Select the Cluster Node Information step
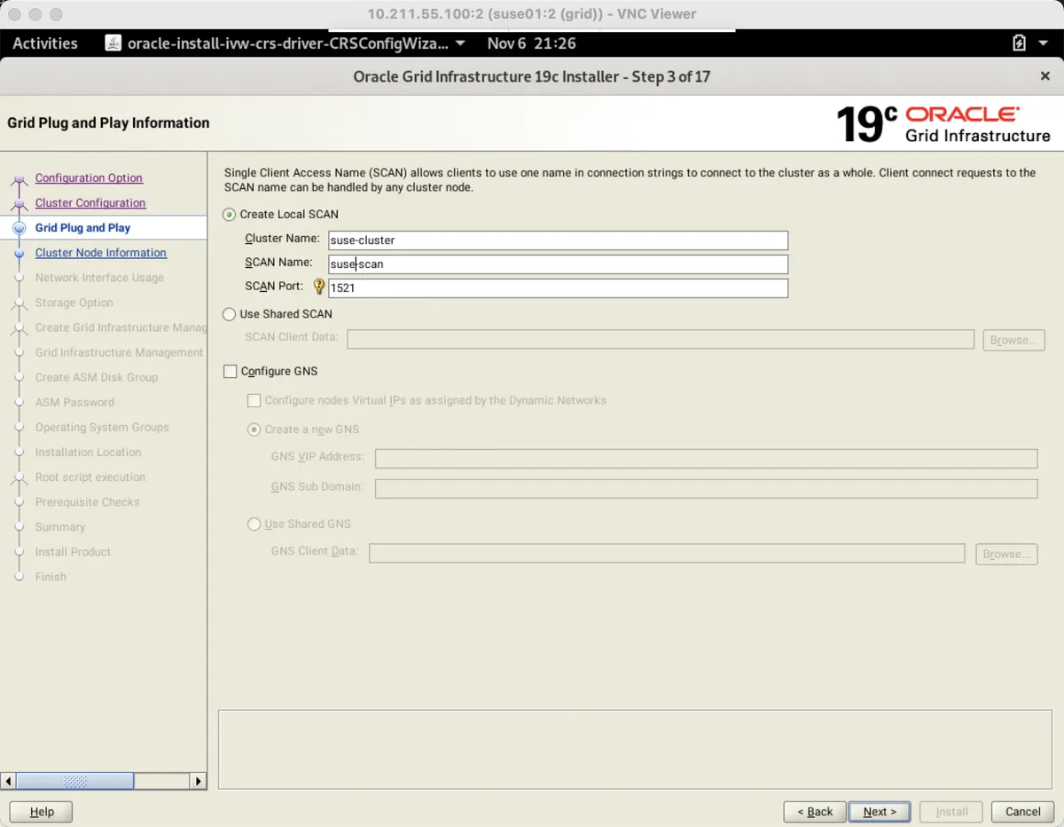Viewport: 1064px width, 827px height. (100, 253)
